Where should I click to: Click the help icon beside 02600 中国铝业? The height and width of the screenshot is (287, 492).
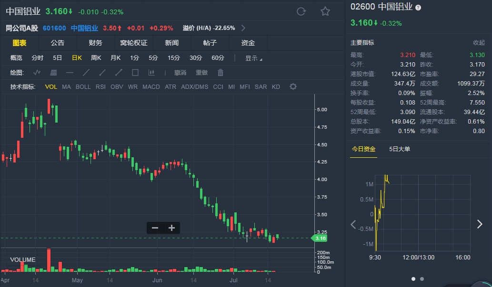pyautogui.click(x=418, y=8)
